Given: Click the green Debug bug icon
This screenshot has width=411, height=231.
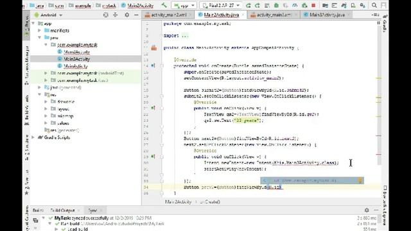Looking at the screenshot, I should pos(276,5).
